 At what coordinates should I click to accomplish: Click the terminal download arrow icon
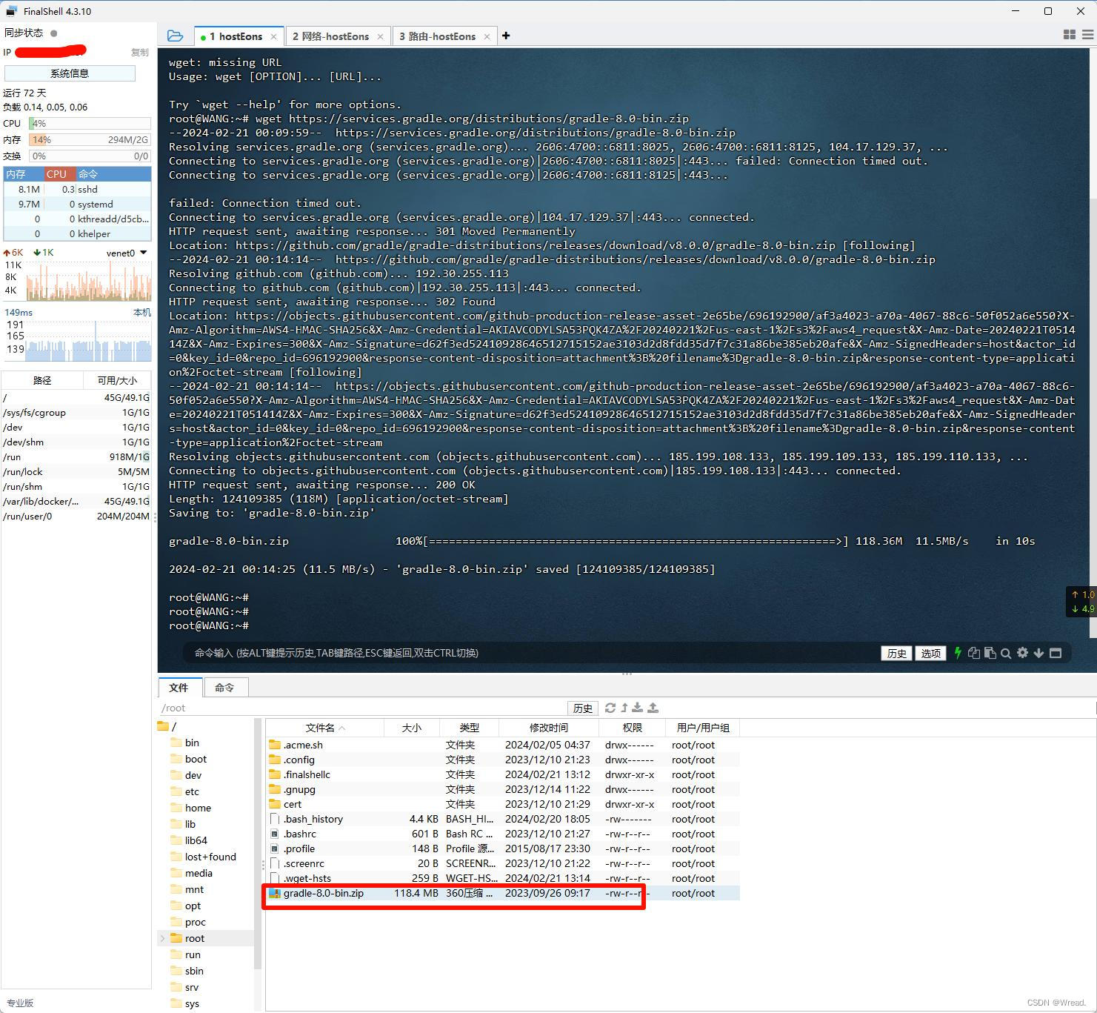pyautogui.click(x=1038, y=653)
